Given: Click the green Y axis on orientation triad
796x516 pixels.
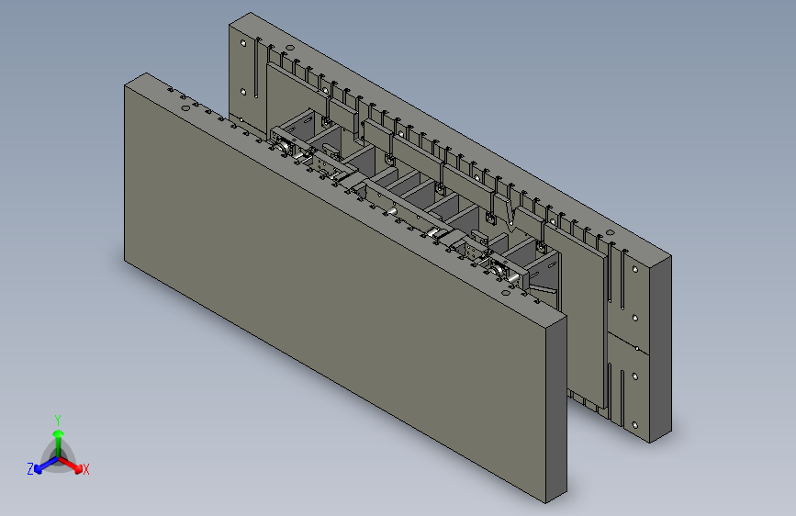Looking at the screenshot, I should click(59, 443).
